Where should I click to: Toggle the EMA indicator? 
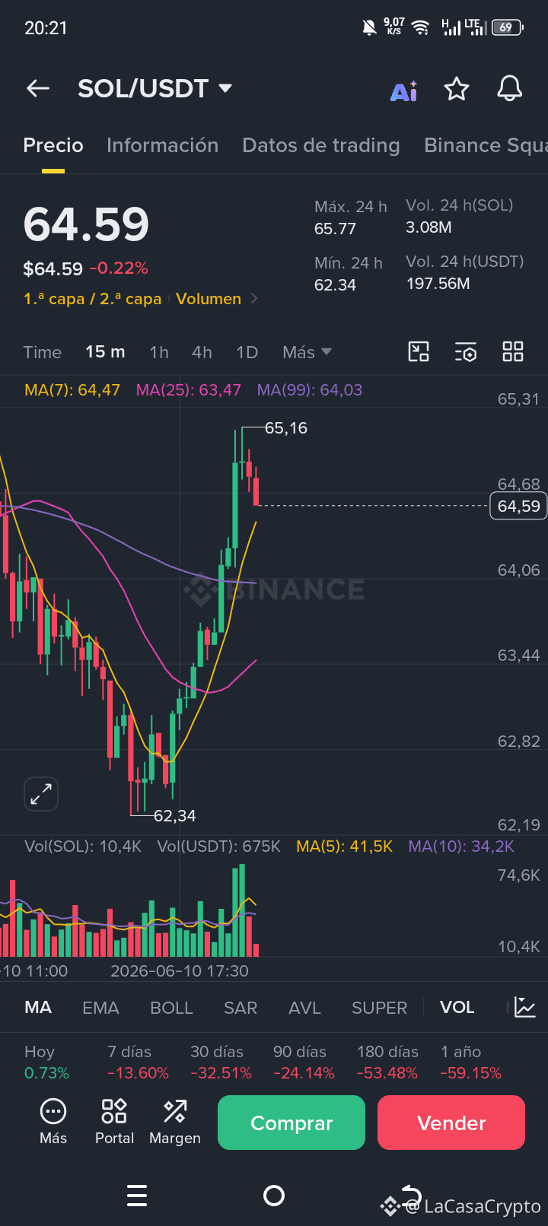(x=100, y=1008)
